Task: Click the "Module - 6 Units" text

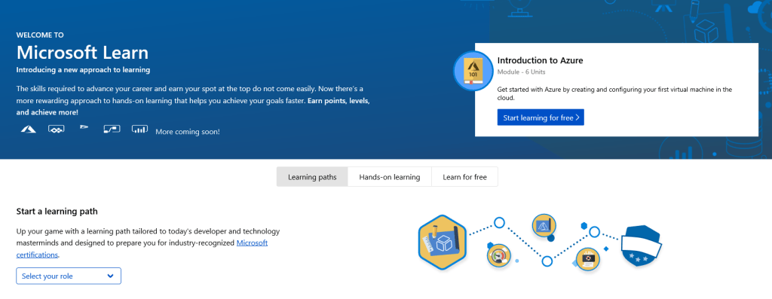Action: point(522,72)
